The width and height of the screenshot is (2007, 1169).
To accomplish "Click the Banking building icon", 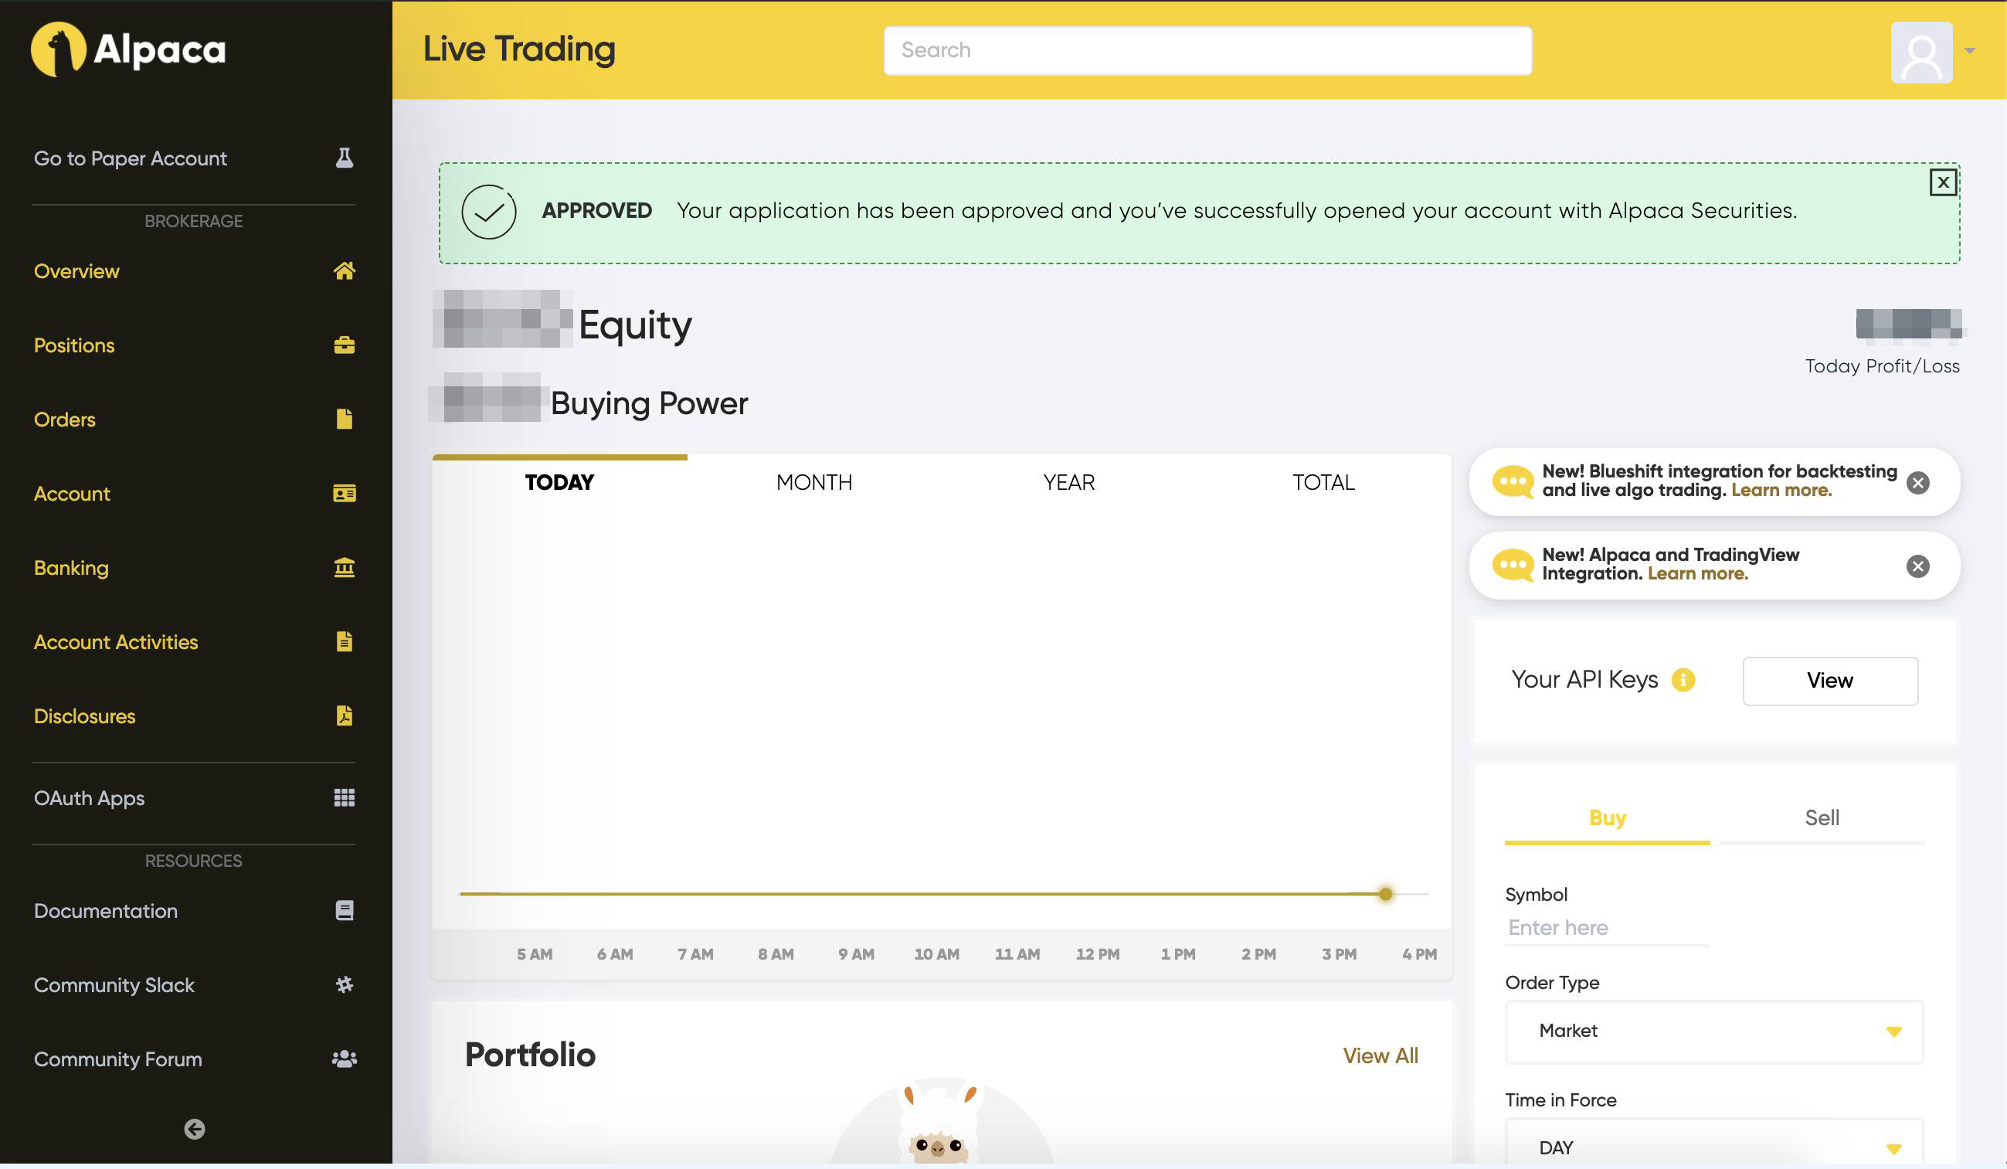I will click(344, 568).
